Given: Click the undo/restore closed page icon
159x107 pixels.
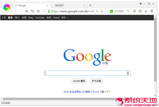Looking at the screenshot, I should point(32,11).
